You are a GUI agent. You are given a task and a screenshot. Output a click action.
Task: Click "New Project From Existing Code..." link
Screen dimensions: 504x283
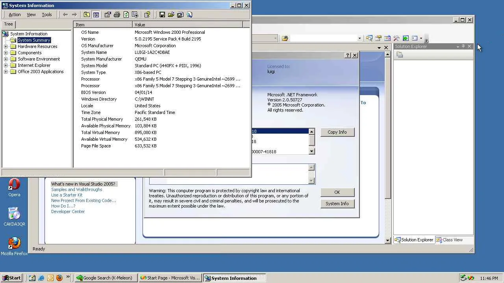83,200
